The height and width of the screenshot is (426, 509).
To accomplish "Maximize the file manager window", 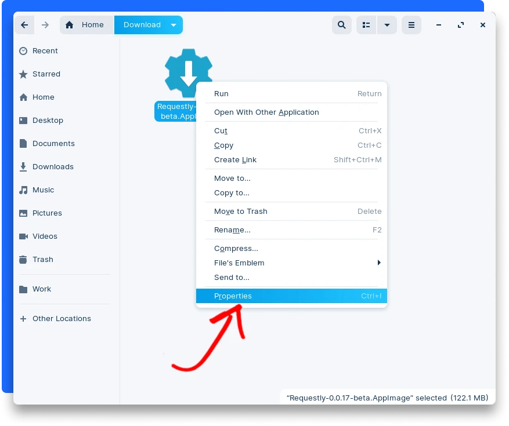I will tap(461, 25).
